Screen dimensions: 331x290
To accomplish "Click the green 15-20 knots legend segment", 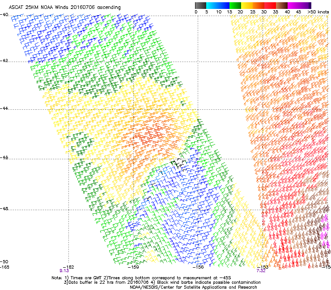I will pyautogui.click(x=235, y=5).
